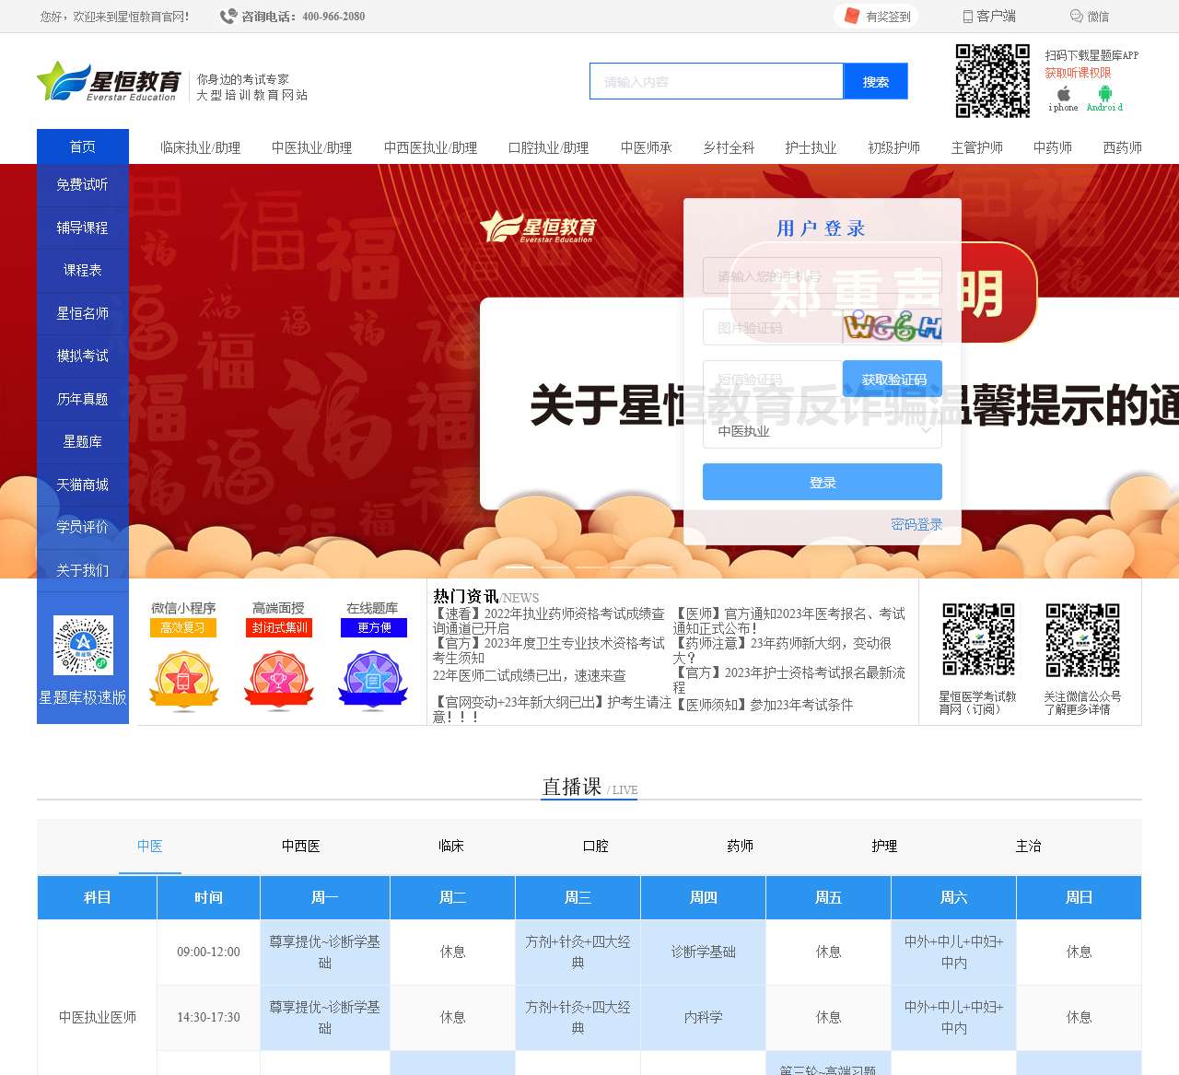
Task: Open news 22年医师二试成绩已出
Action: click(530, 675)
